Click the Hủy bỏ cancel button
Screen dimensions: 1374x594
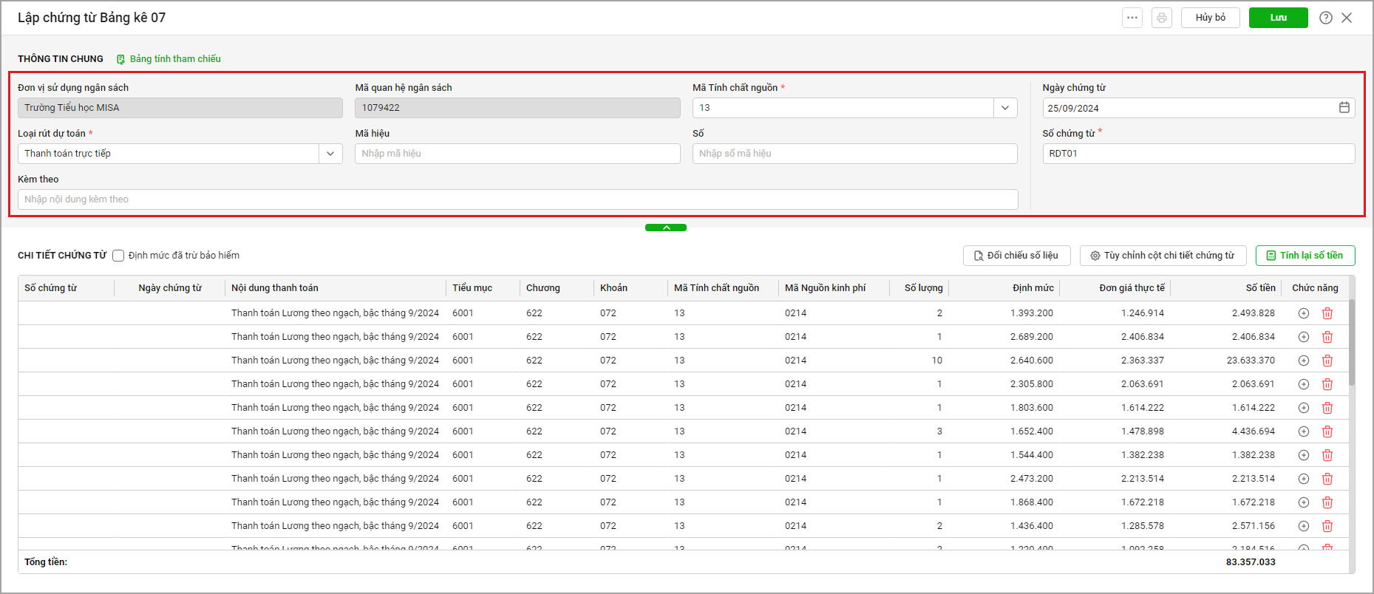tap(1211, 18)
